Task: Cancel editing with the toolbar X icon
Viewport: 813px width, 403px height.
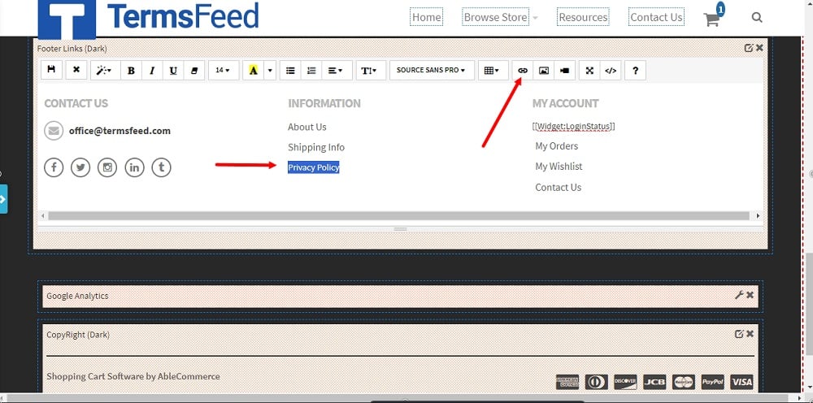Action: (76, 70)
